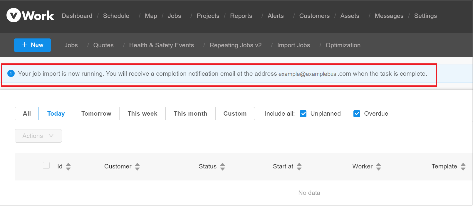Open Settings in top navigation
This screenshot has width=473, height=206.
pos(425,16)
